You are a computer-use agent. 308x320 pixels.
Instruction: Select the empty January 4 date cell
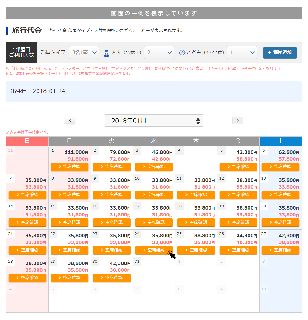(x=196, y=160)
